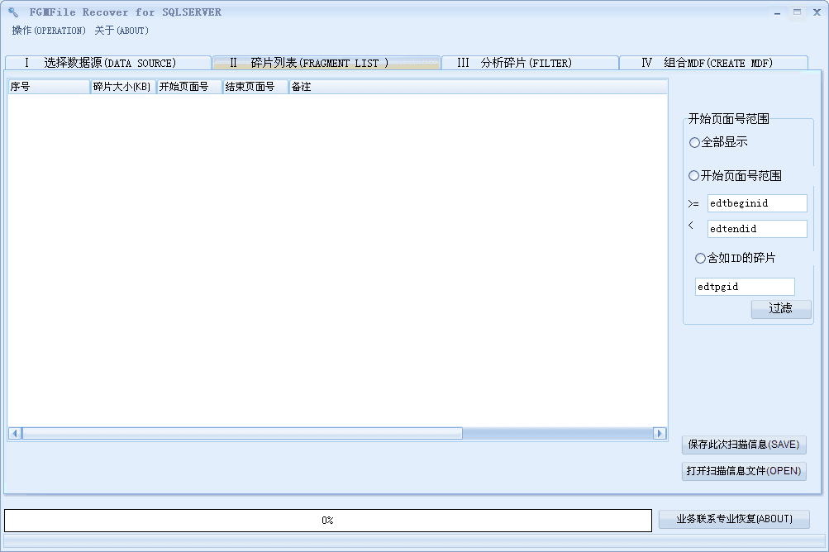Open the 组合MDF(CREATE MDF) tab
Screen dimensions: 829x552
[712, 63]
